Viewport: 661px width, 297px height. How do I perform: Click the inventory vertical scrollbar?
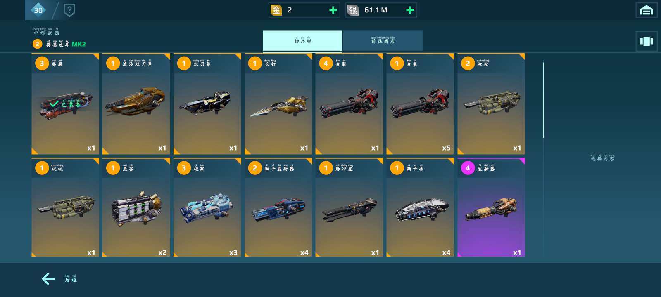pos(543,100)
